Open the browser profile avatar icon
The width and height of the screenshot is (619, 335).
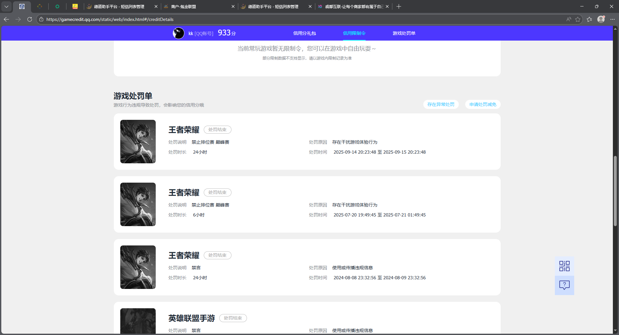click(601, 19)
